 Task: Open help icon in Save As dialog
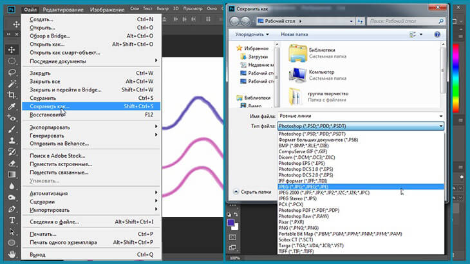[437, 35]
